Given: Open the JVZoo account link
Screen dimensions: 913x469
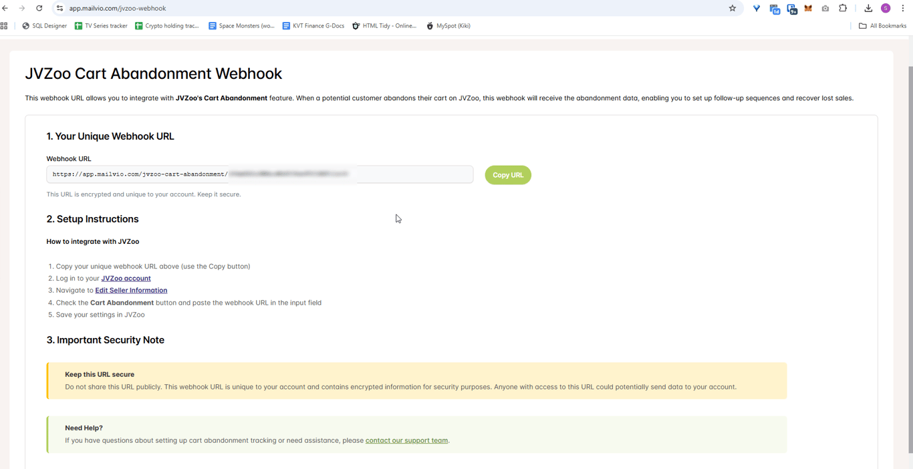Looking at the screenshot, I should point(126,279).
